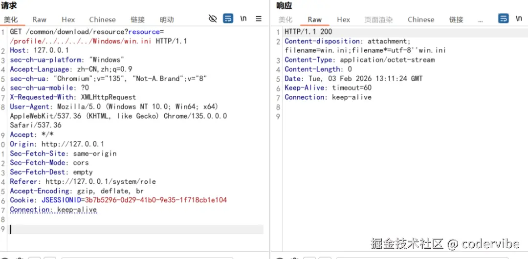Place cursor in empty last request line
The height and width of the screenshot is (259, 528).
[136, 229]
